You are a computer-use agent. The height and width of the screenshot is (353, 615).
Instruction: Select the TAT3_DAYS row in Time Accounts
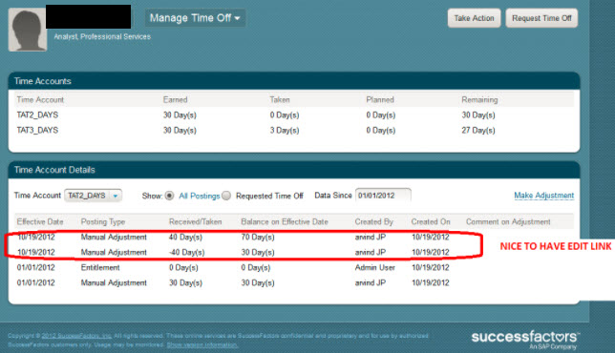pyautogui.click(x=294, y=130)
